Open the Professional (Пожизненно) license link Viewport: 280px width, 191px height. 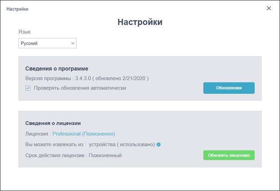click(x=84, y=134)
